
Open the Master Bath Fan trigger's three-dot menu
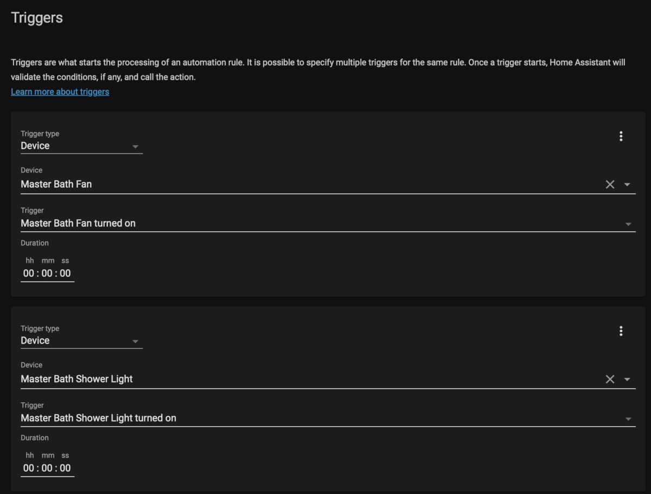[x=621, y=136]
